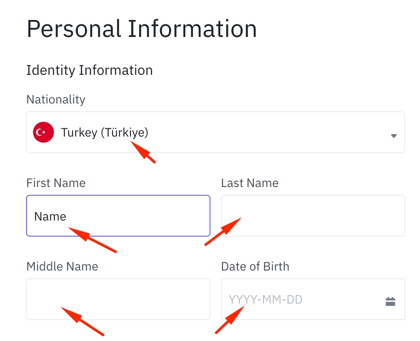
Task: Open the calendar date picker icon
Action: pos(390,301)
